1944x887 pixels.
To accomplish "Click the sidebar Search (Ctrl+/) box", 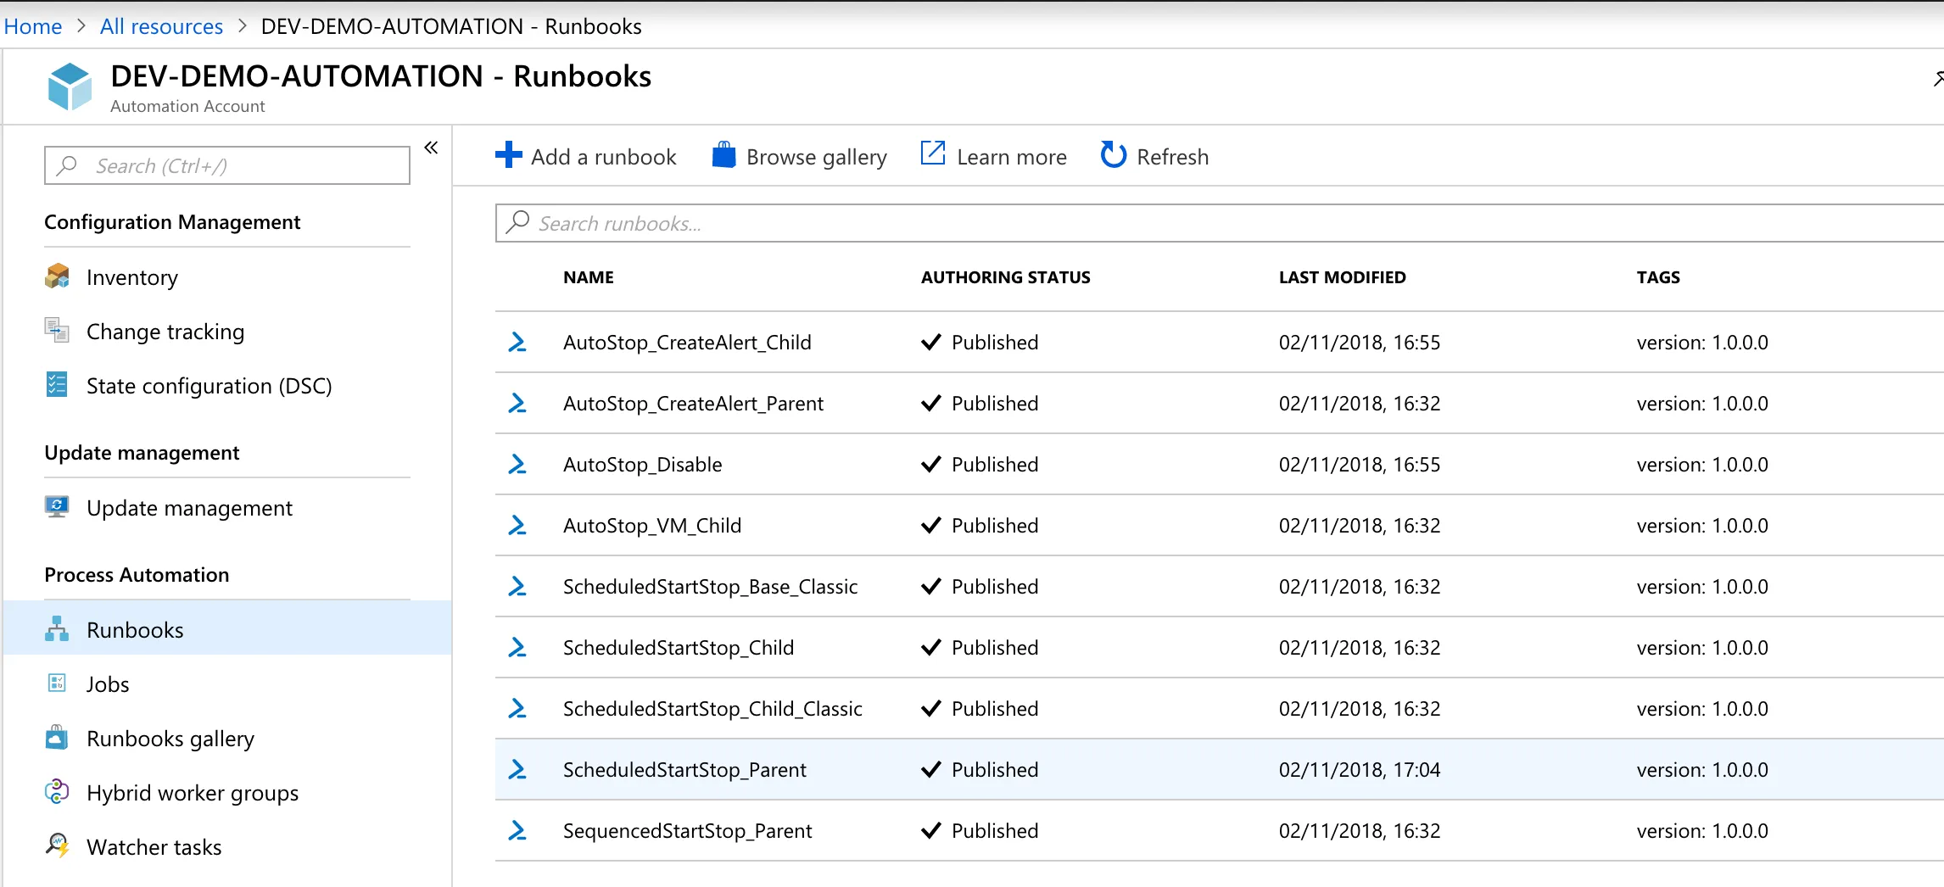I will tap(226, 165).
